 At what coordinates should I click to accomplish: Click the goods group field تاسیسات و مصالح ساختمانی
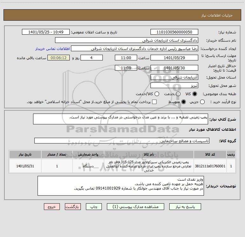pyautogui.click(x=122, y=141)
